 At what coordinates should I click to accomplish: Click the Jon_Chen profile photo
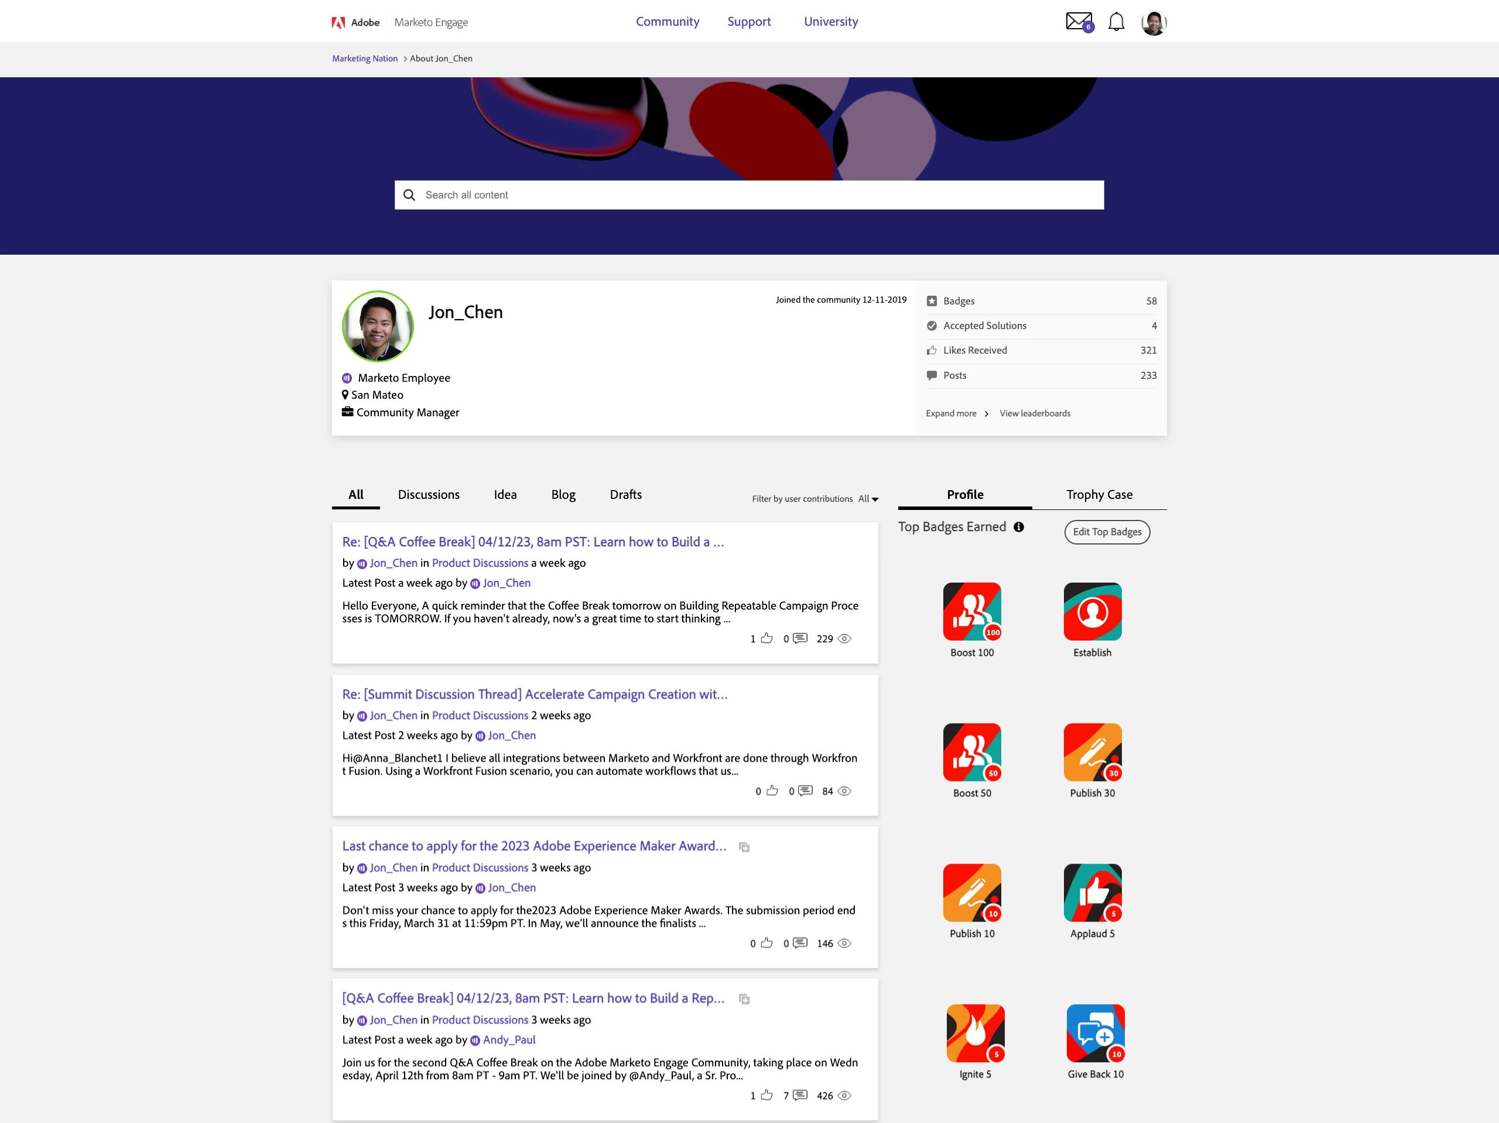pyautogui.click(x=378, y=327)
